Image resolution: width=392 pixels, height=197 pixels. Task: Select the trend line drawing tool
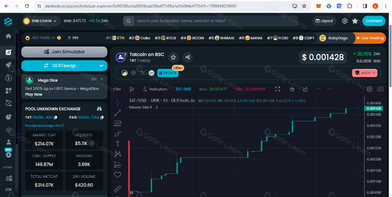tap(118, 113)
